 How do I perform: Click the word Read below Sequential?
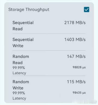(17, 29)
